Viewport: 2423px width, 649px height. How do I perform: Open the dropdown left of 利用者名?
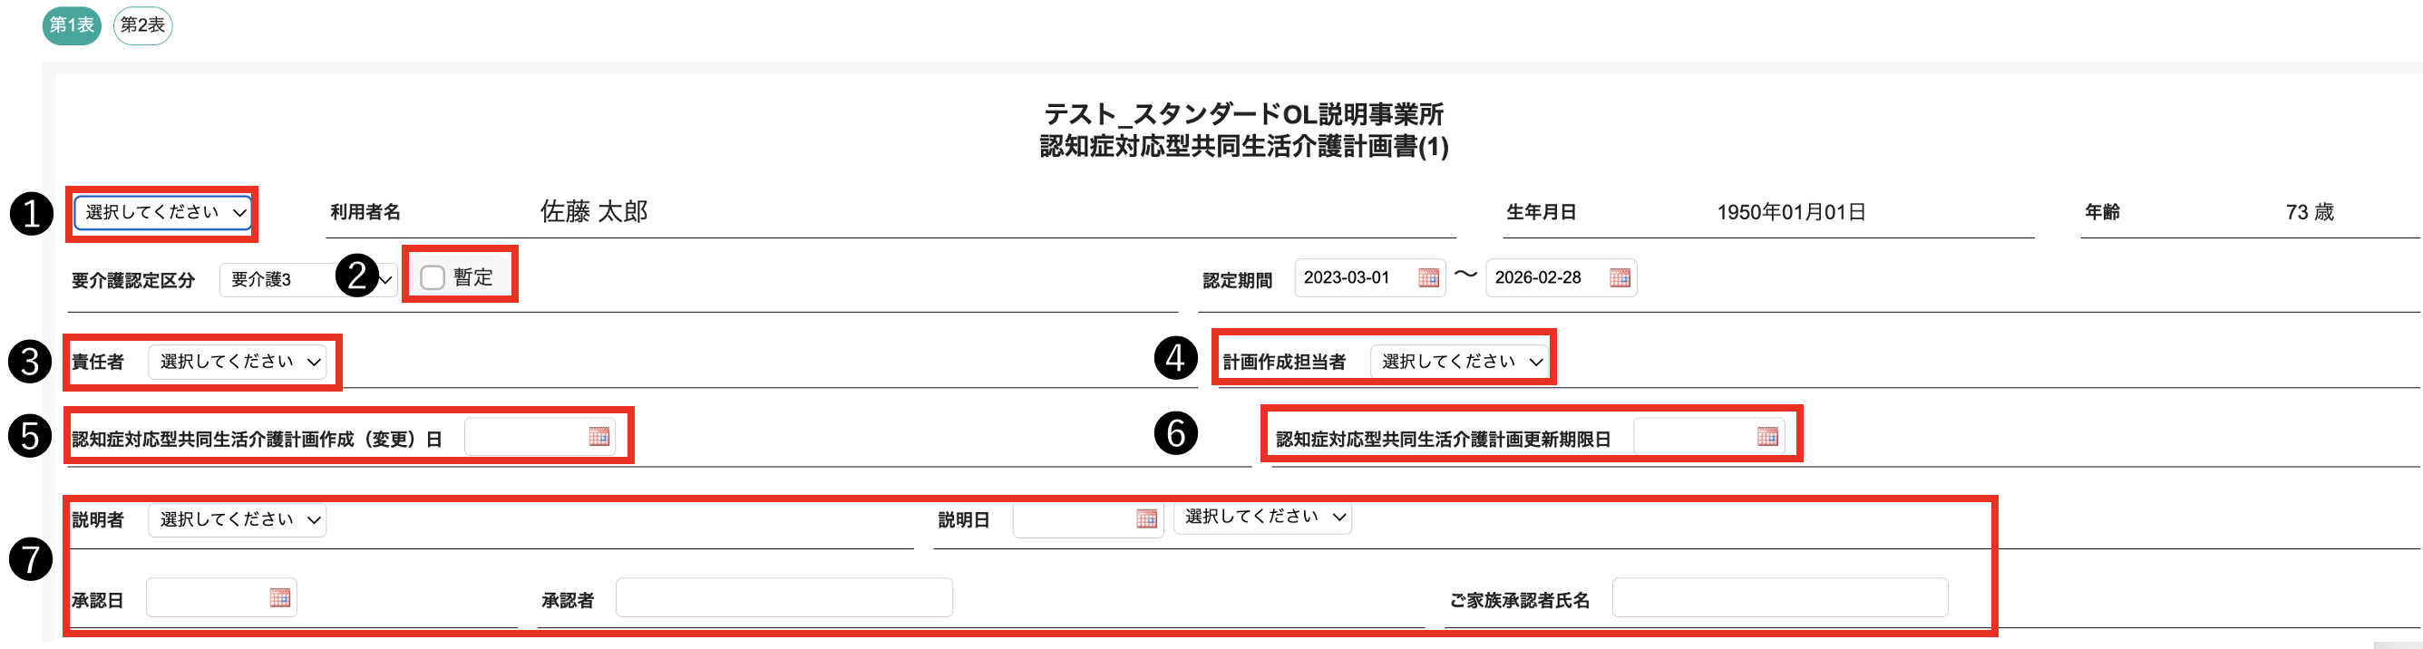[163, 213]
